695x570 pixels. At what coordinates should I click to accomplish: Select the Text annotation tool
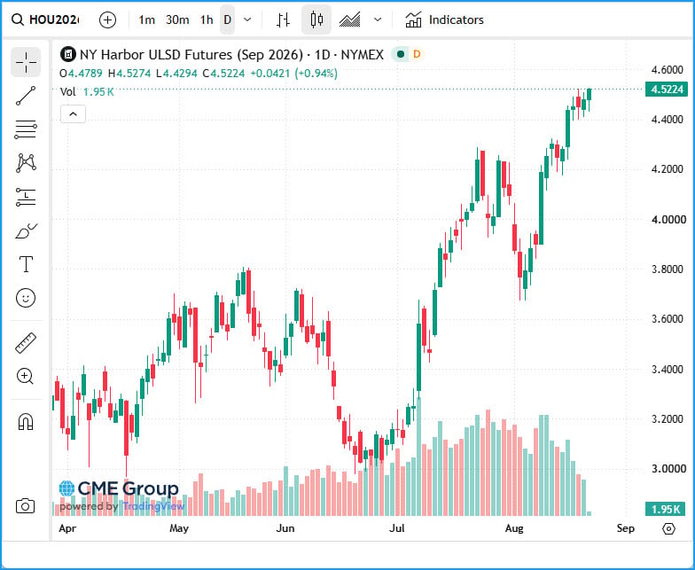pos(26,264)
